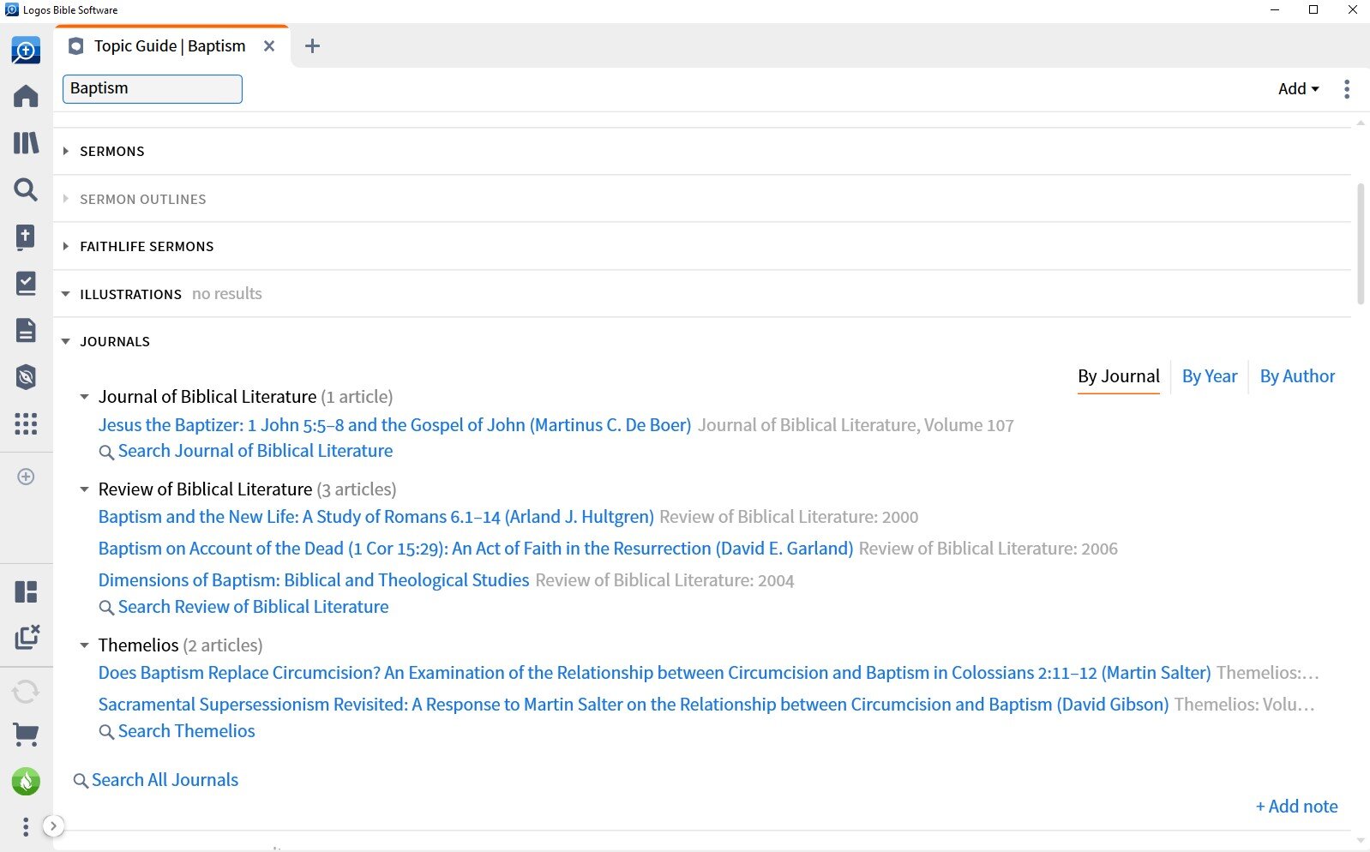Open the shield-shaped tool icon in sidebar
The width and height of the screenshot is (1370, 852).
point(26,377)
